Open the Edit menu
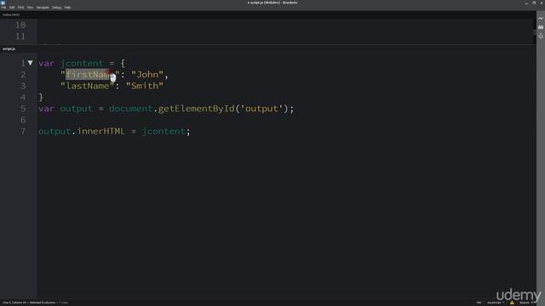 (12, 8)
